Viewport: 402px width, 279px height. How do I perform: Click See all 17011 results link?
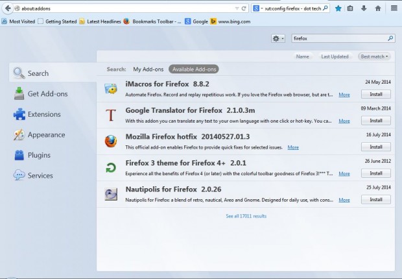[x=246, y=216]
